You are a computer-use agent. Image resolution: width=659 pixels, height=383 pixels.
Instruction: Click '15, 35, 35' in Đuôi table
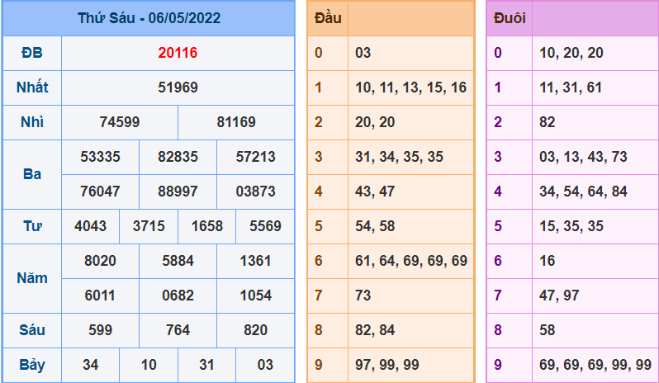click(x=571, y=226)
